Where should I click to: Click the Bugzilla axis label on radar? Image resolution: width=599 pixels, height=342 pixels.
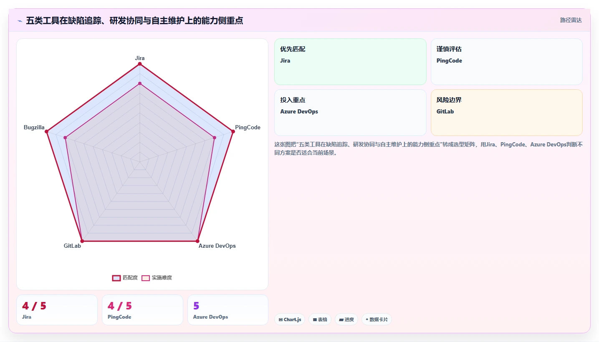tap(34, 127)
